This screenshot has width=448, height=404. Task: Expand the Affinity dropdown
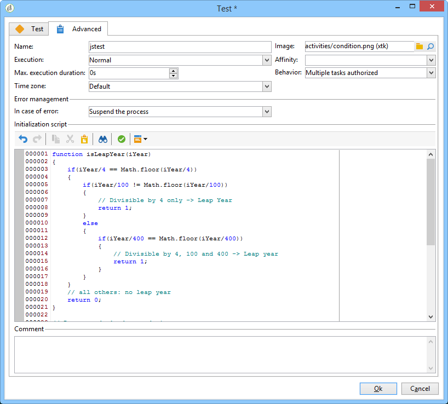pyautogui.click(x=431, y=60)
